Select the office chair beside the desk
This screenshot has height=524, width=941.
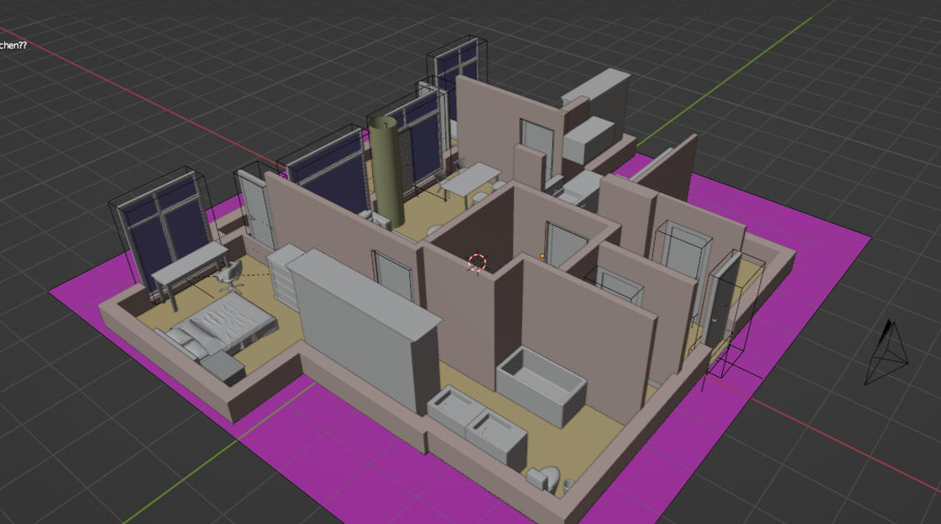point(229,276)
